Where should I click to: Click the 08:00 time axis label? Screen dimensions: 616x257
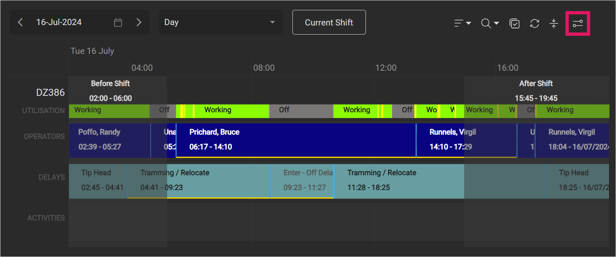tap(264, 68)
